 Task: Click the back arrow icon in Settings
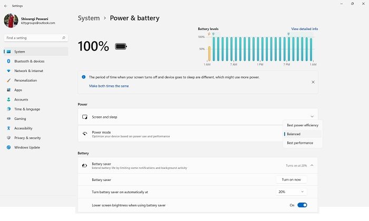[x=6, y=6]
